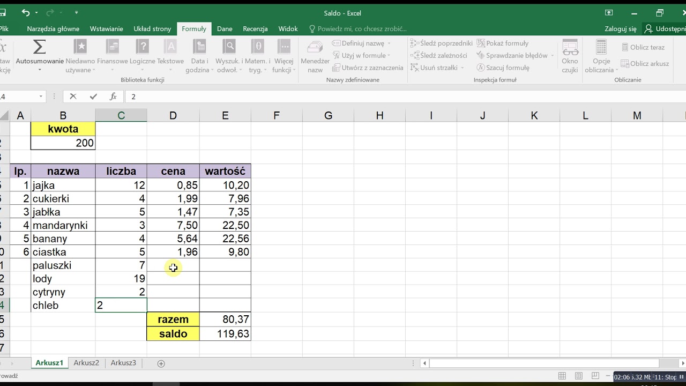
Task: Open Finansowe functions icon
Action: tap(113, 47)
